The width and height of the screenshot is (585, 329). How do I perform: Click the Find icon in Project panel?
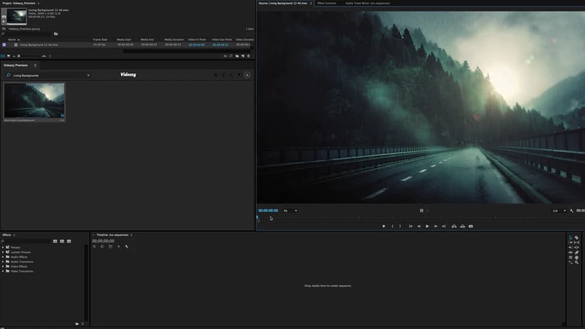pos(231,56)
